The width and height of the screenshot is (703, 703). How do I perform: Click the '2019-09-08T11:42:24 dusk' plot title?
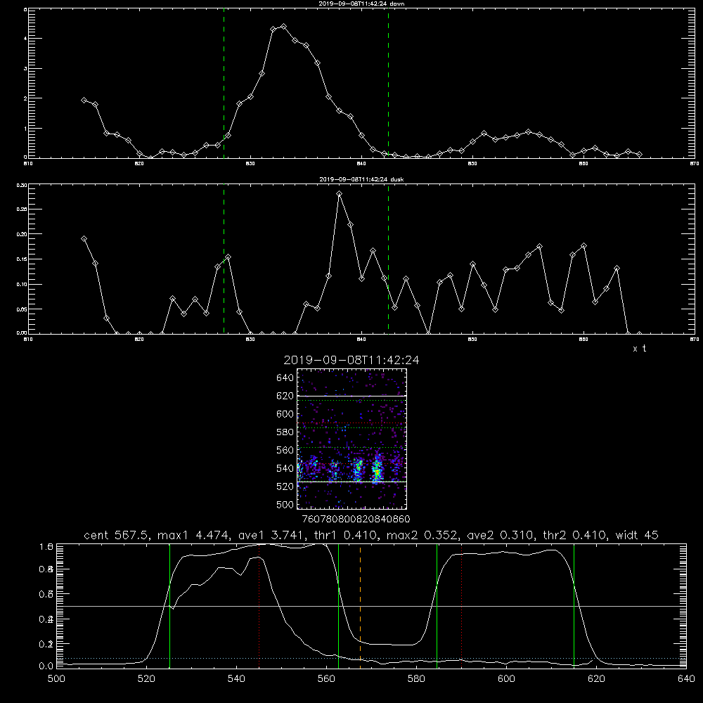coord(361,179)
